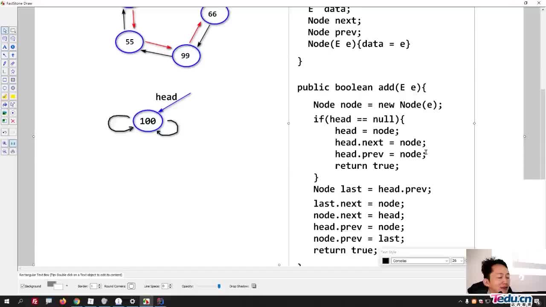
Task: Adjust the Line Space stepper arrows
Action: (x=170, y=286)
